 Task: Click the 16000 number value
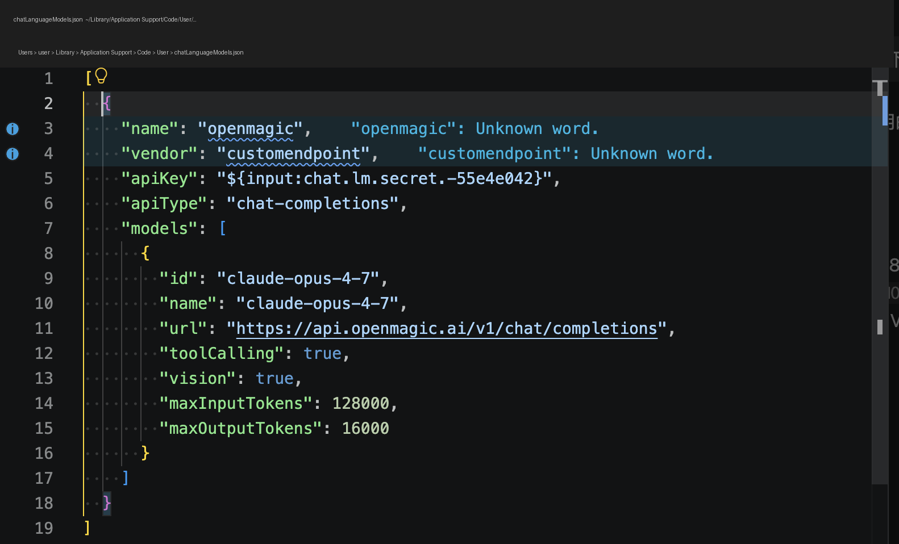(365, 429)
